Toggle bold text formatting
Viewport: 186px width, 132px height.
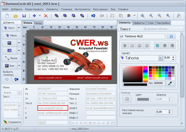(x=125, y=46)
